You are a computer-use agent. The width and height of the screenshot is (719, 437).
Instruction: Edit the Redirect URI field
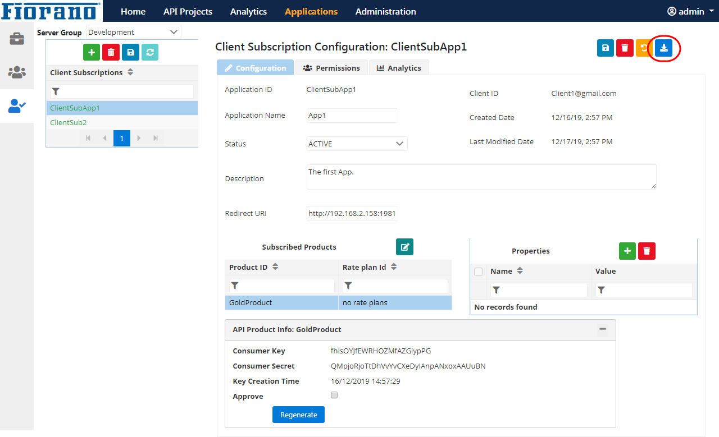[352, 214]
